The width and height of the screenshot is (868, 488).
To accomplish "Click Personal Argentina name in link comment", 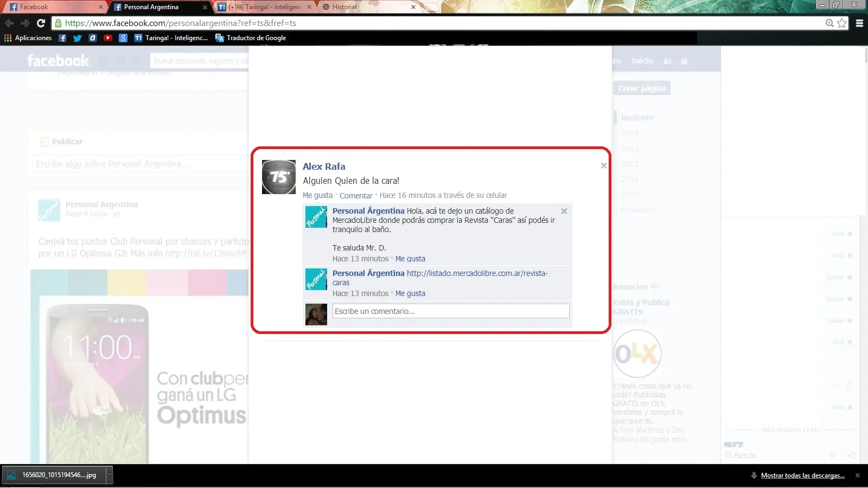I will (x=368, y=273).
